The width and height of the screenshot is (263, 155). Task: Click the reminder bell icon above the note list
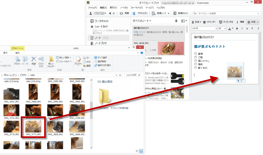click(x=176, y=21)
